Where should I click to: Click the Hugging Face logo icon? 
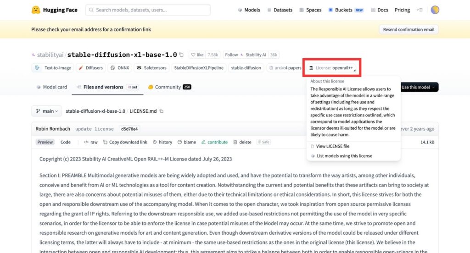(36, 10)
